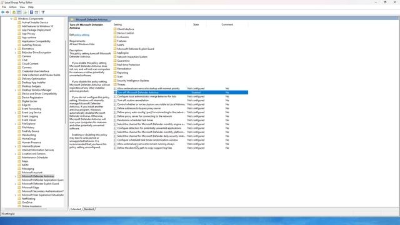
Task: Click the Exclusions folder icon
Action: [115, 37]
